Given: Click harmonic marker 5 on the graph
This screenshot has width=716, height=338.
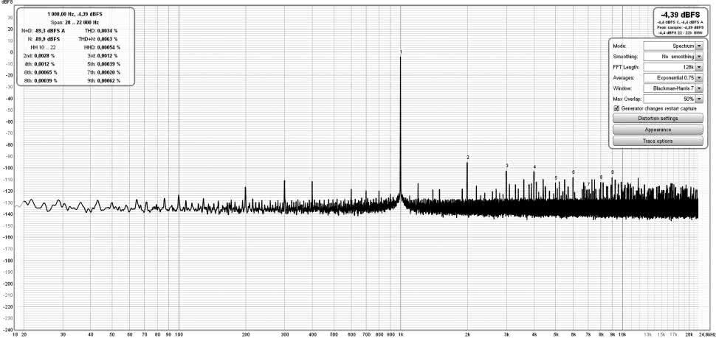Looking at the screenshot, I should 556,178.
